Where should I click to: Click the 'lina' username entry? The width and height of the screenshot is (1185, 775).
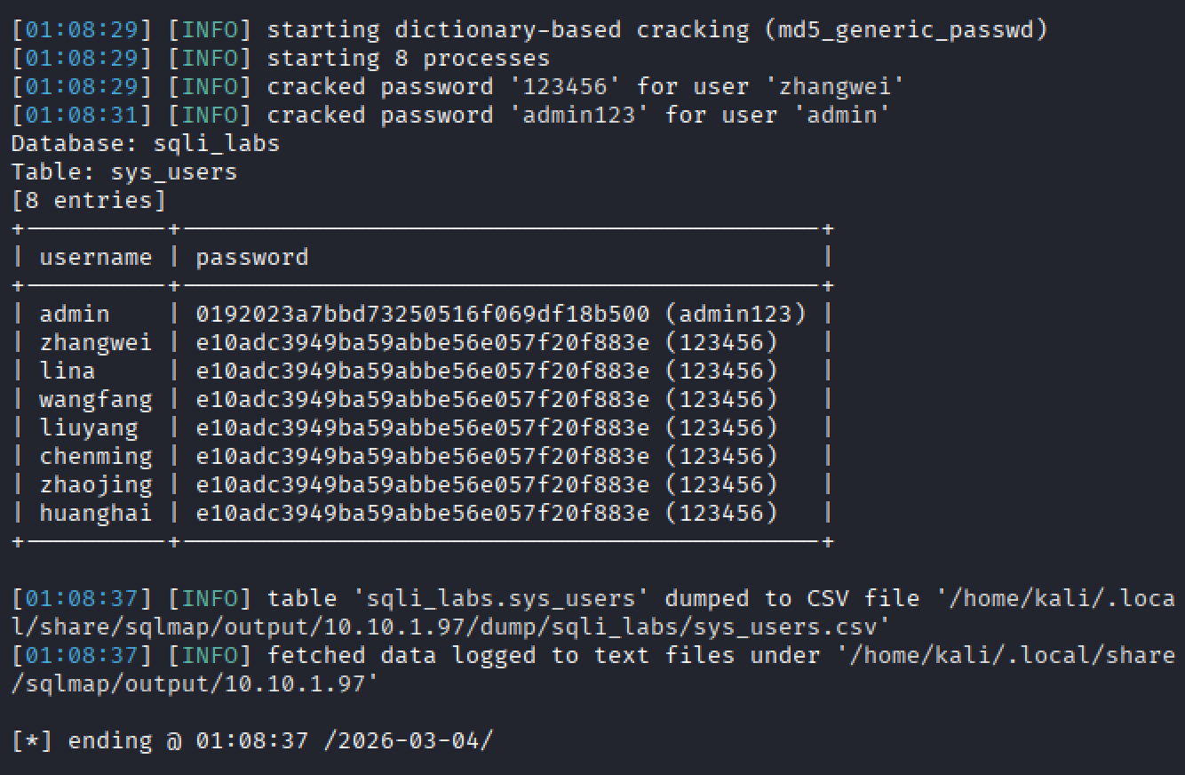68,371
